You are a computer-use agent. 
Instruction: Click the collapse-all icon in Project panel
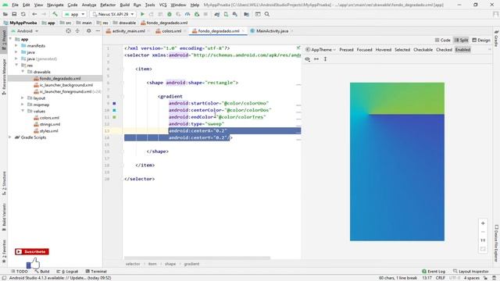click(x=77, y=31)
